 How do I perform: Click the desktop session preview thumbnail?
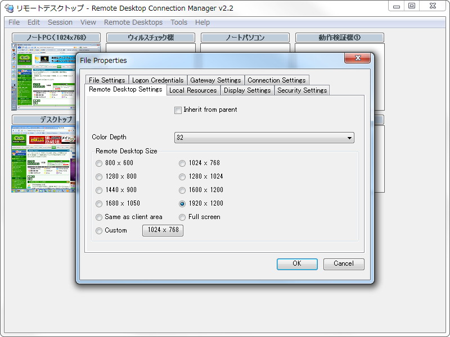coord(42,160)
